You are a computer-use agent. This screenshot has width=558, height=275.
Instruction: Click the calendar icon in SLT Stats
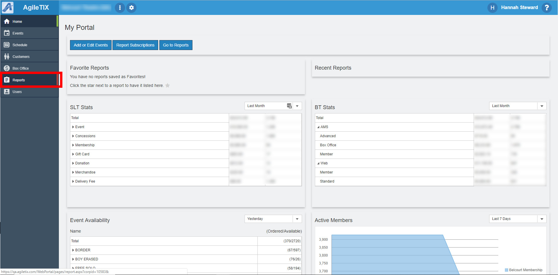click(x=289, y=106)
